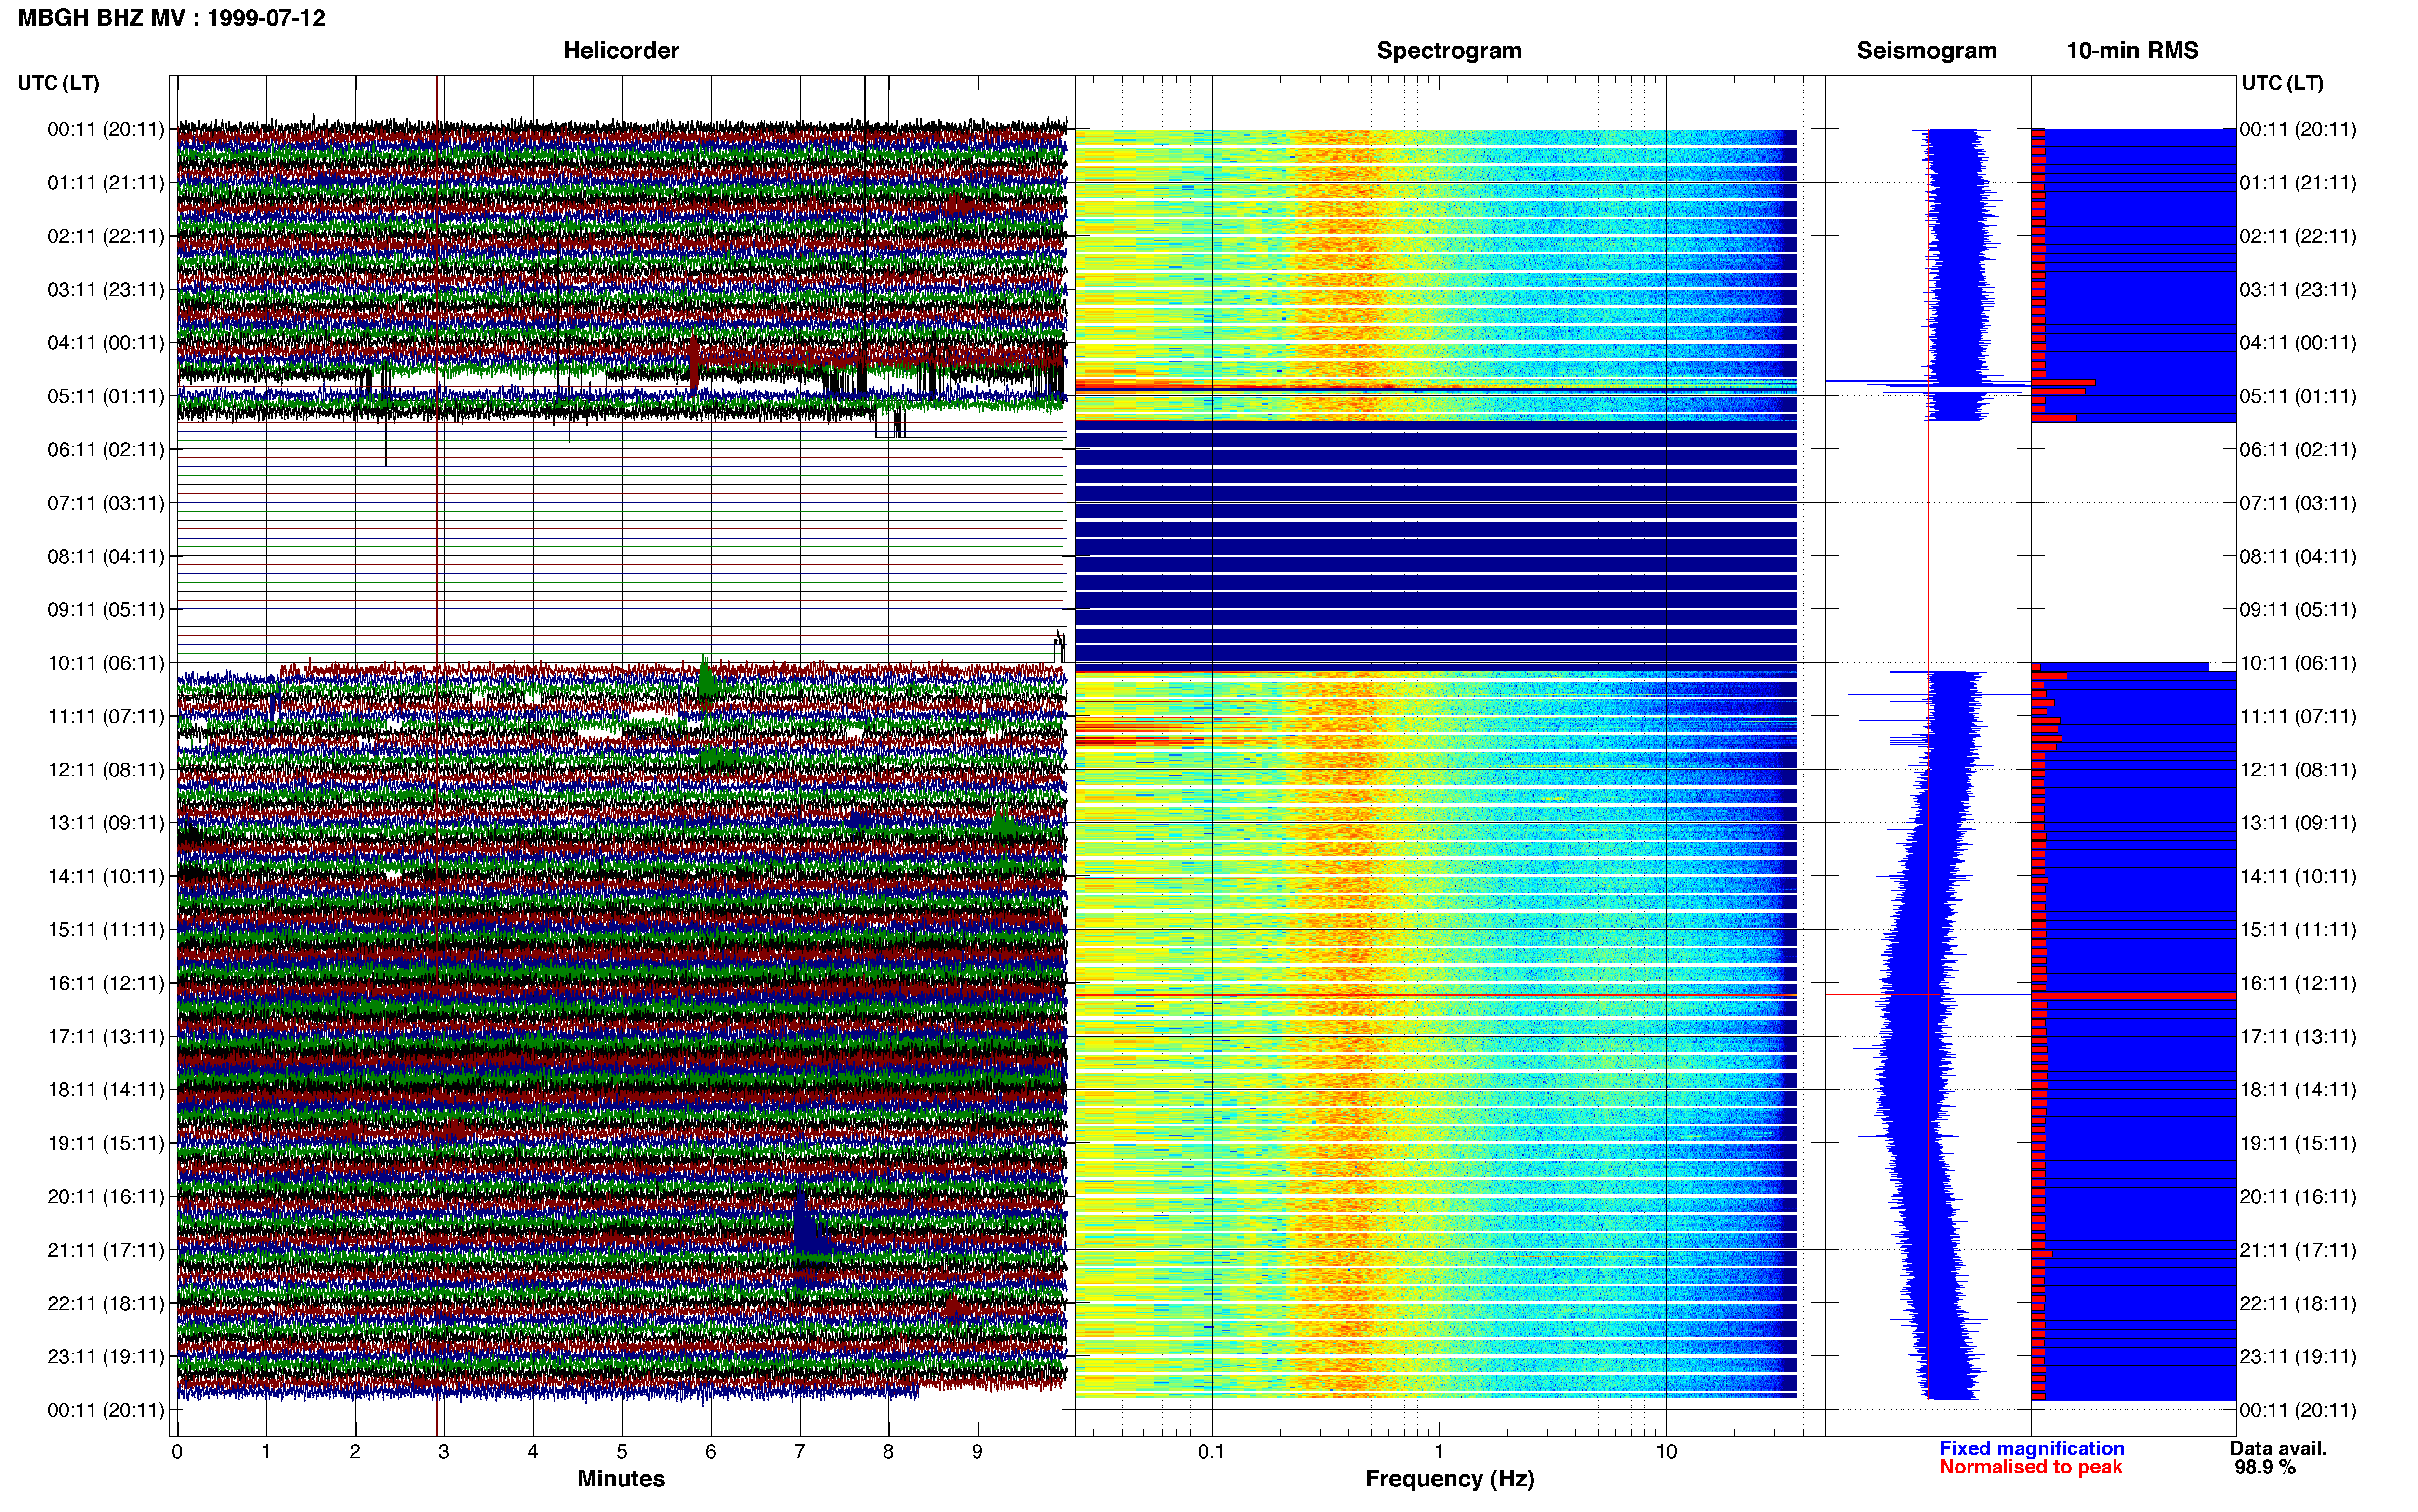
Task: Click the Normalised to peak legend text
Action: [x=2030, y=1467]
